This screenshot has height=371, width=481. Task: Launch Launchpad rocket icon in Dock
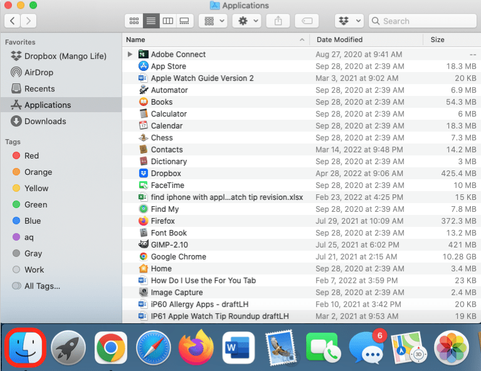68,347
